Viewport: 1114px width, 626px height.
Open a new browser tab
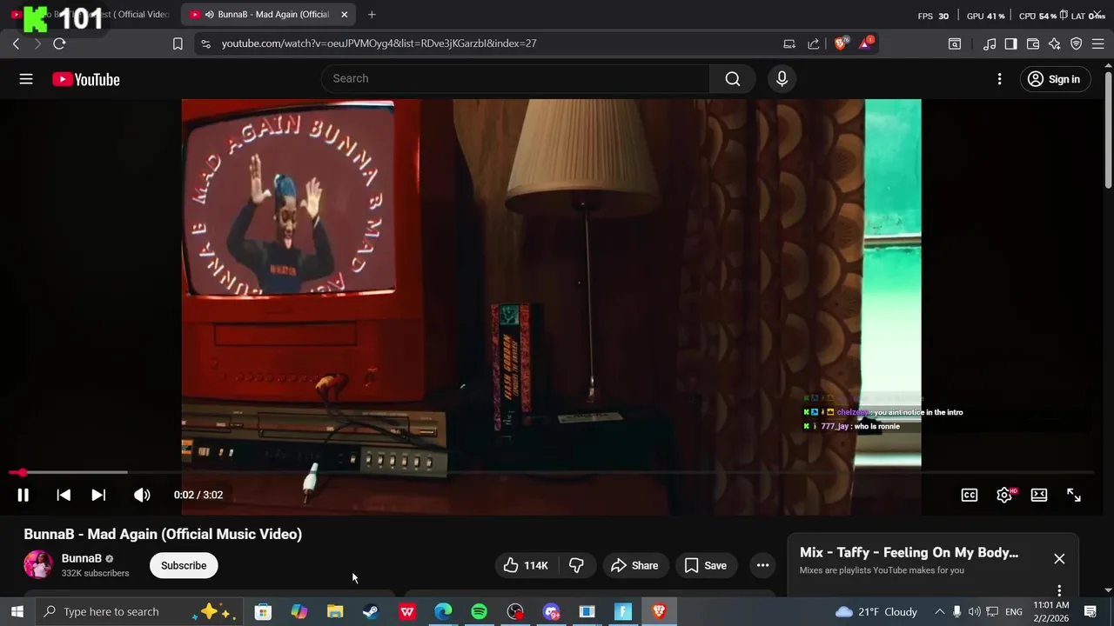372,14
